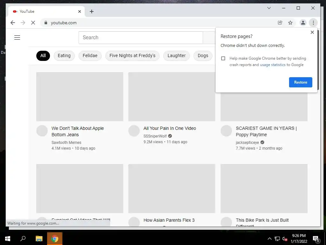The image size is (326, 245).
Task: Click the Chrome taskbar icon
Action: 55,239
